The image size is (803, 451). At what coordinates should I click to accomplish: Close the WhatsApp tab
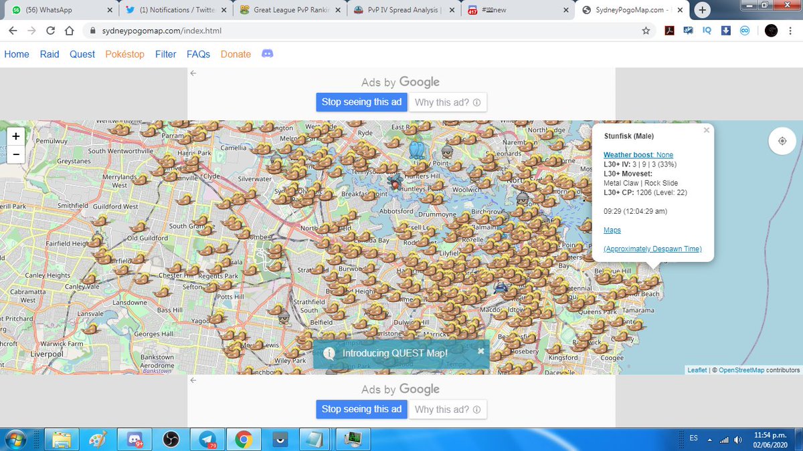click(x=109, y=11)
